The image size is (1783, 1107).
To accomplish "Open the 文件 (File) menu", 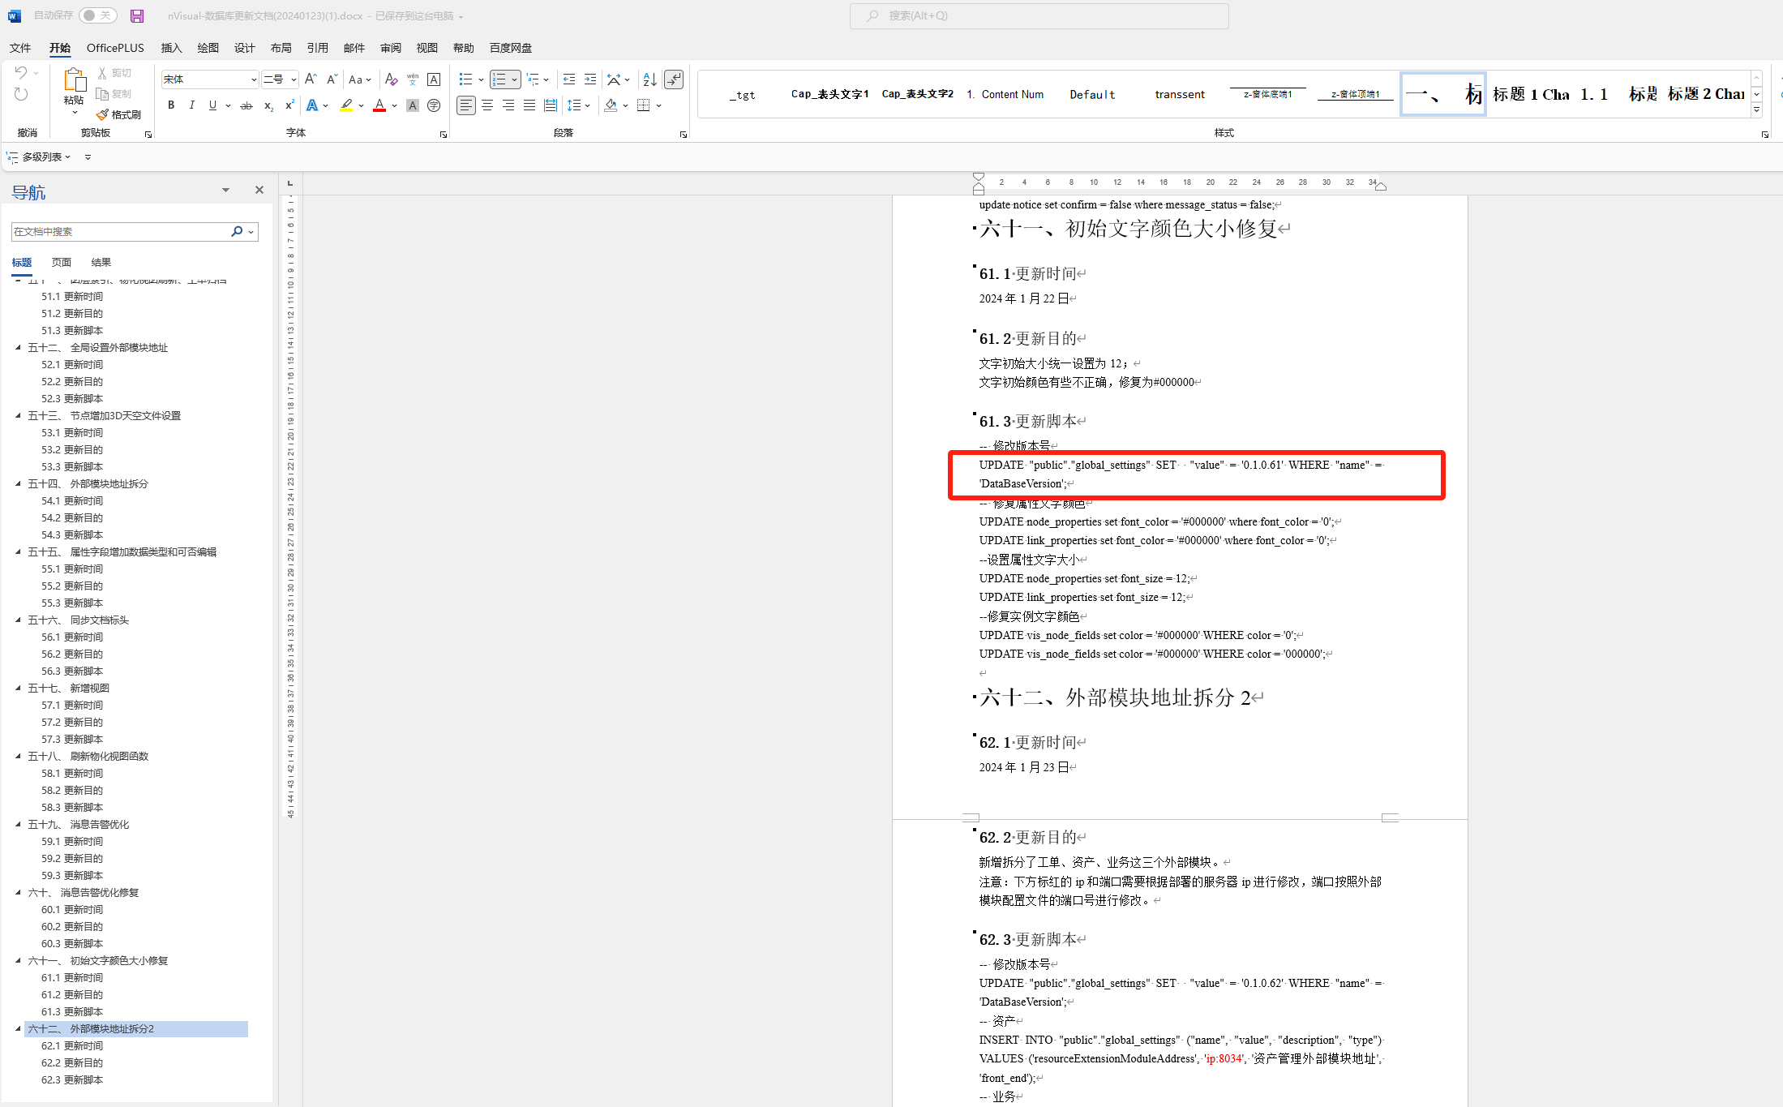I will pos(20,48).
